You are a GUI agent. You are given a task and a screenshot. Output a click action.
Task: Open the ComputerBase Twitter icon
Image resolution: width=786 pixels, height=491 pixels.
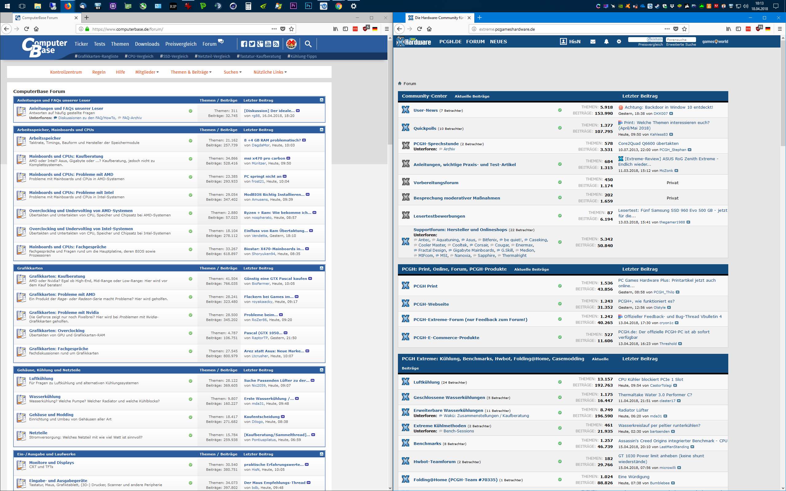coord(252,44)
